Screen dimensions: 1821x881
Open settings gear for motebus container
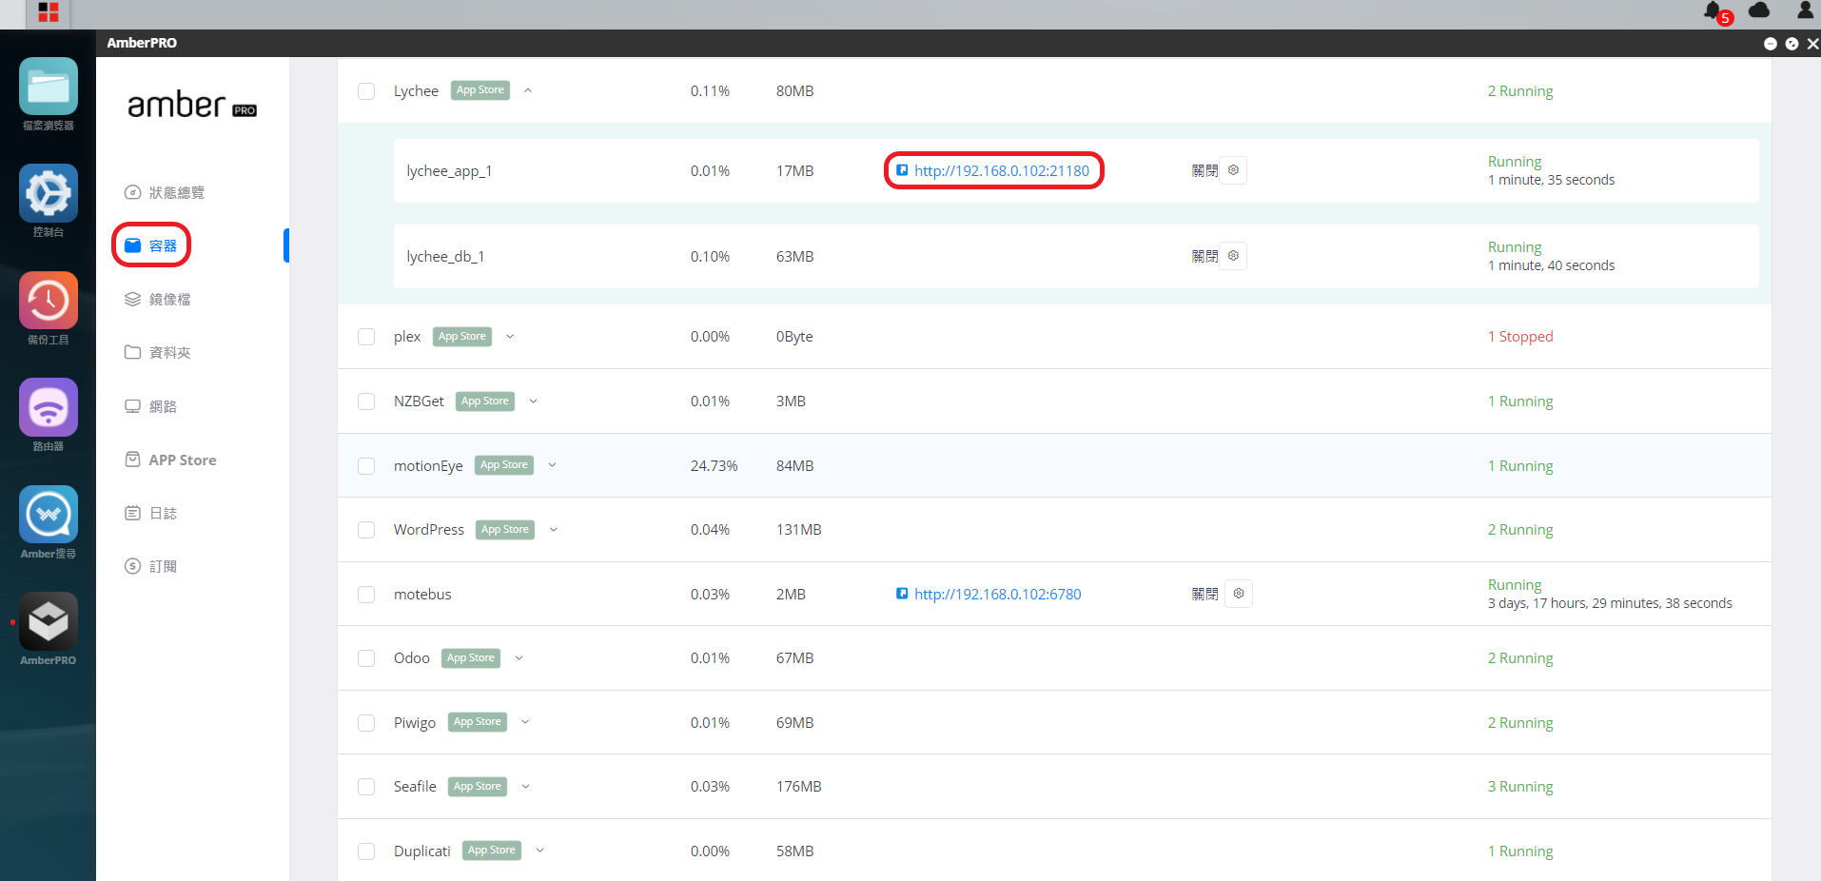tap(1239, 594)
